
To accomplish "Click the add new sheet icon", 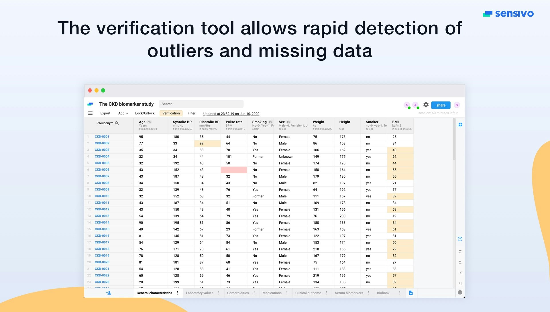I will pos(411,293).
